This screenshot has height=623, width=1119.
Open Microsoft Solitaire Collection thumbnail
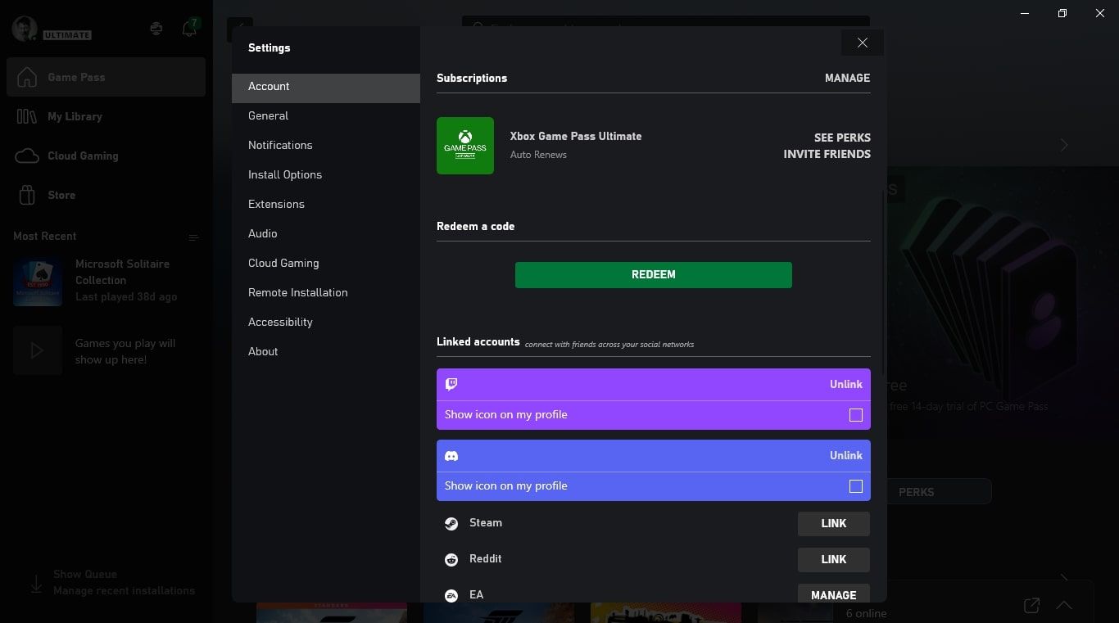[x=38, y=282]
